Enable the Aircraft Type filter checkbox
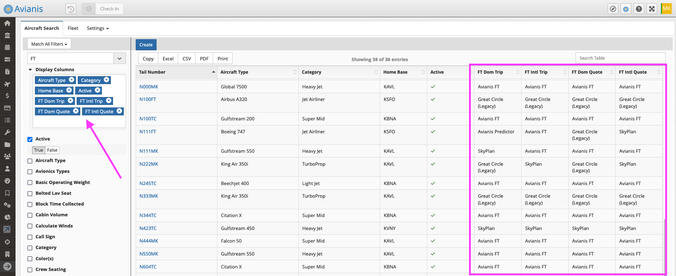 point(30,161)
